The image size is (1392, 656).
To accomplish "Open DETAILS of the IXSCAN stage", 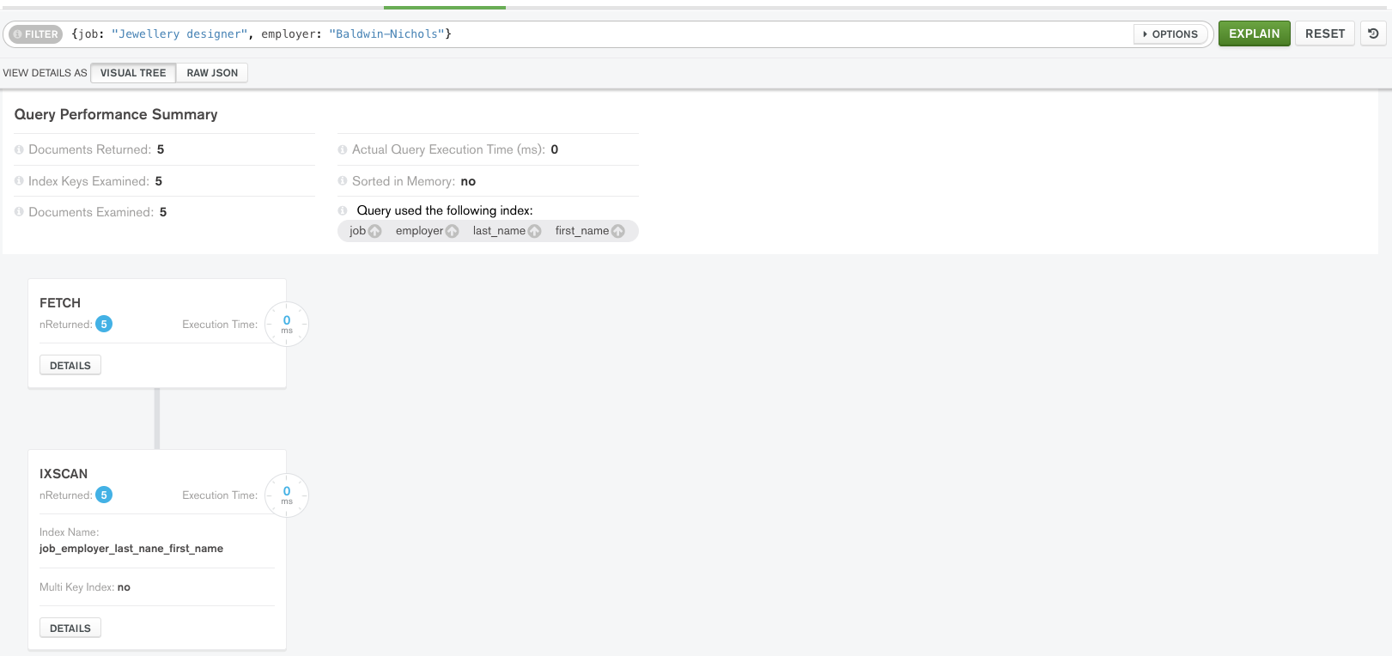I will (x=70, y=628).
